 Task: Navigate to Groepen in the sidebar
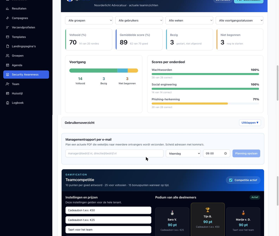(26, 56)
